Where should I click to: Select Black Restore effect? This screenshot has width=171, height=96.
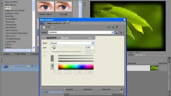click(10, 5)
